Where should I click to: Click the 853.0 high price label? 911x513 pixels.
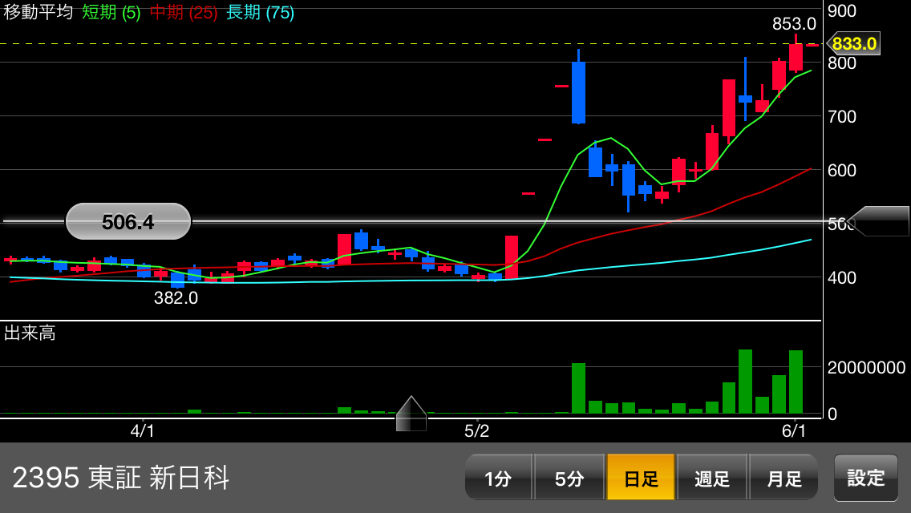[x=794, y=24]
